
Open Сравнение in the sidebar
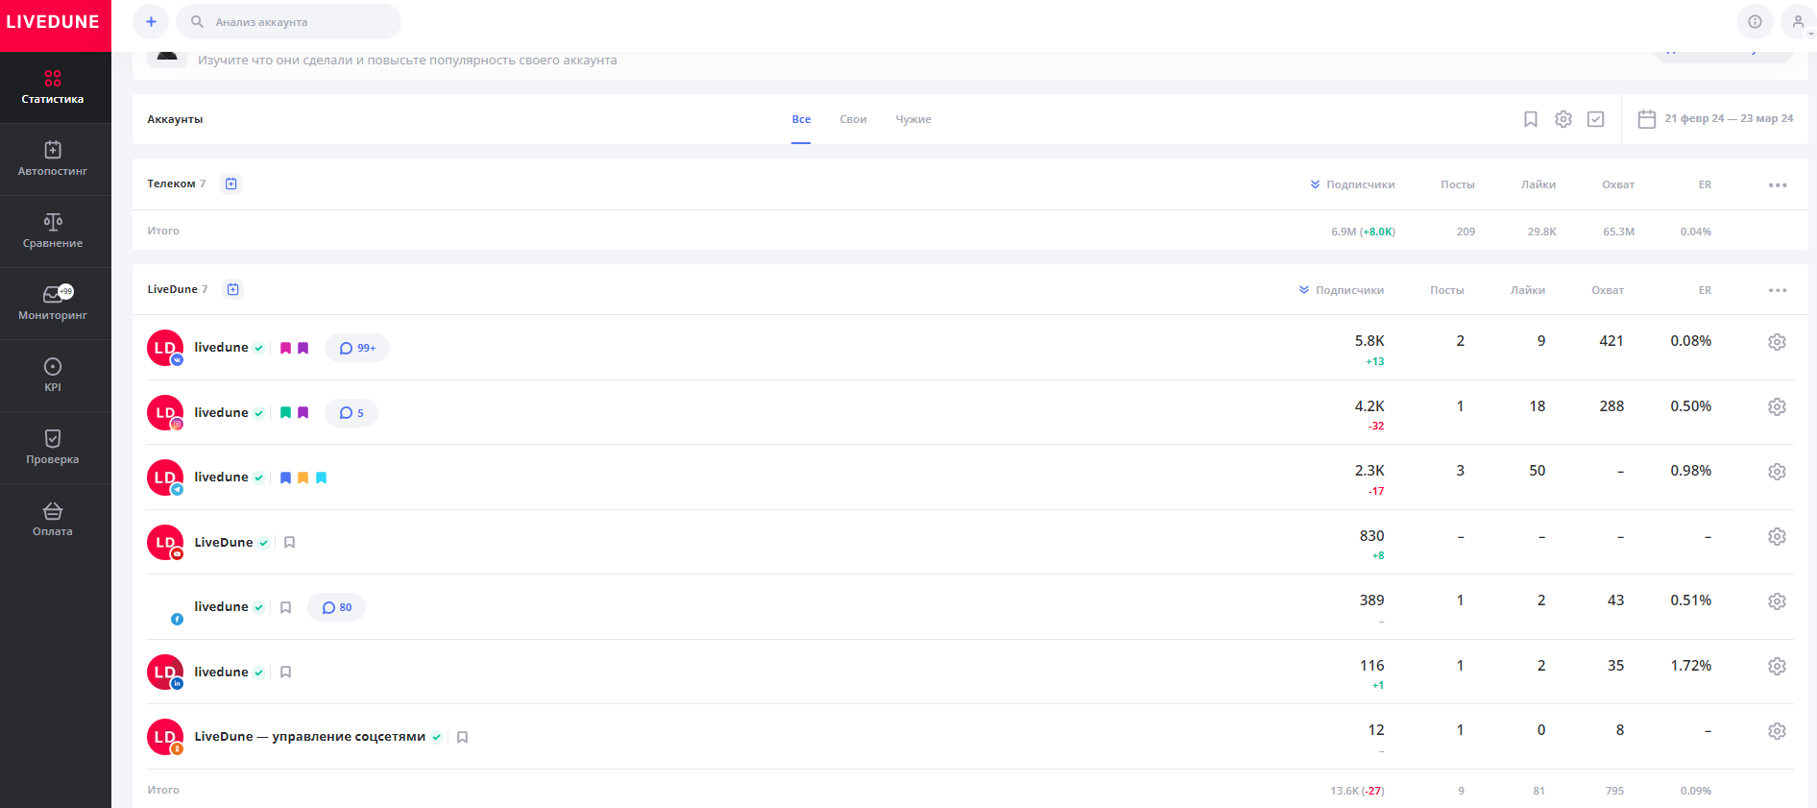53,231
